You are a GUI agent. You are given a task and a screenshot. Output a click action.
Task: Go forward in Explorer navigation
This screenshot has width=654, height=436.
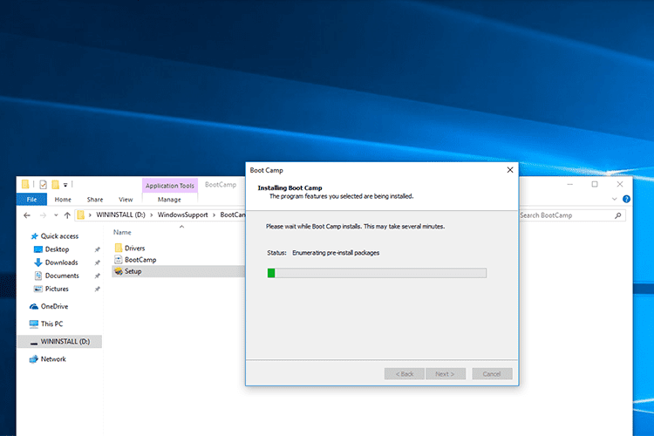43,215
